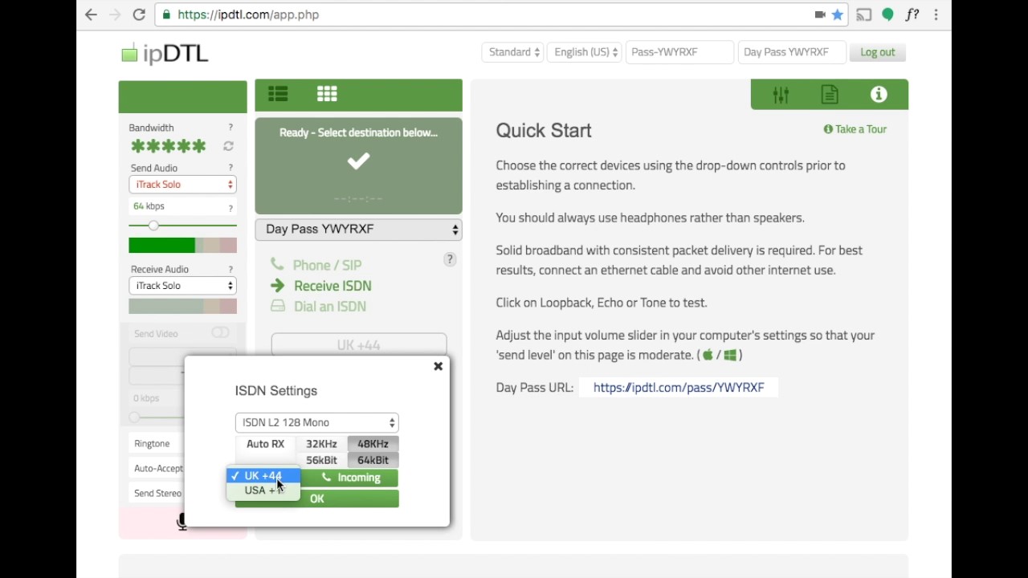The height and width of the screenshot is (578, 1028).
Task: Click the Auto-Accept setting row
Action: click(157, 468)
